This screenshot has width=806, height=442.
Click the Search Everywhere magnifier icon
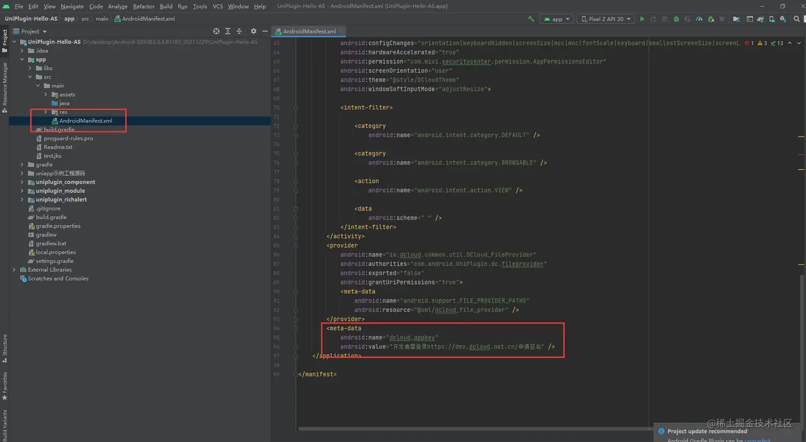tap(797, 19)
